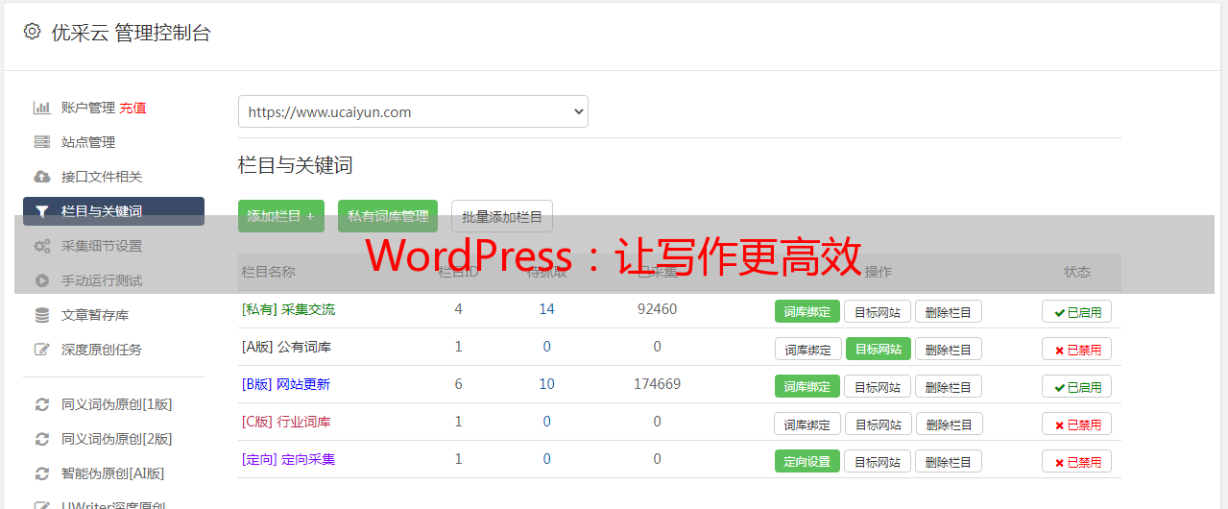Click the 添加栏目 + button

(x=281, y=216)
